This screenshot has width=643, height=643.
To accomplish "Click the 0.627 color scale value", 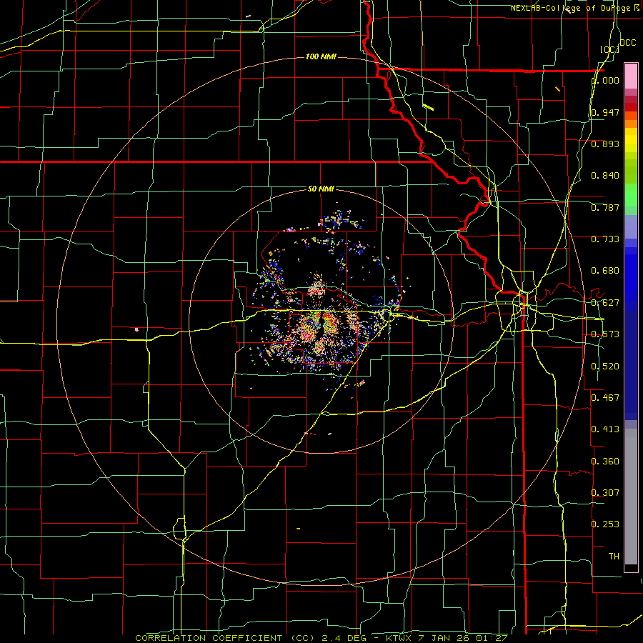I will (x=605, y=303).
